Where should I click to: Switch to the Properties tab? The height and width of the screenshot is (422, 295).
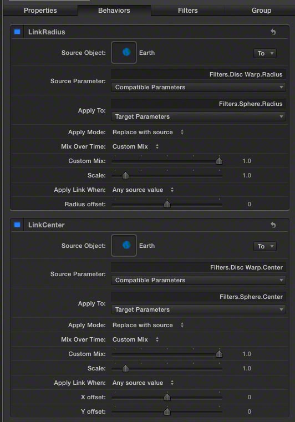point(40,11)
